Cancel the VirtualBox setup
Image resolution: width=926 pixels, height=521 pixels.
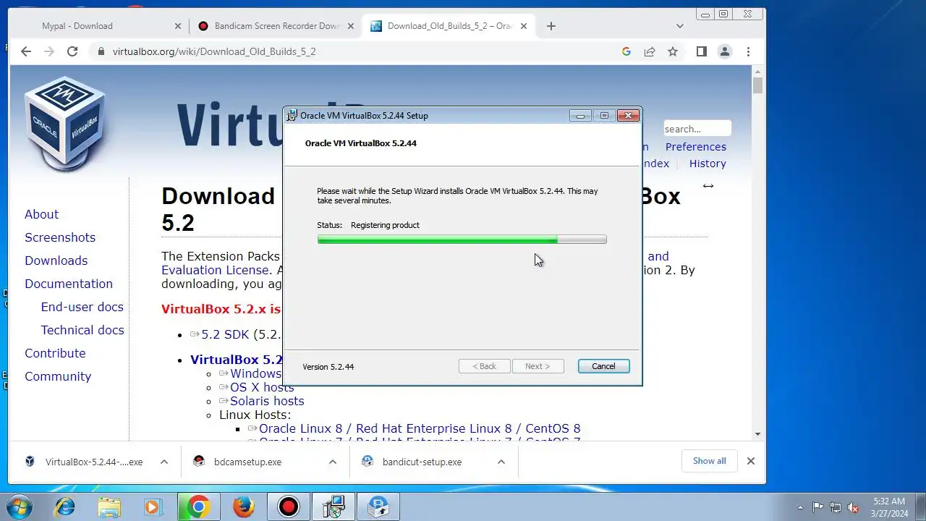click(x=603, y=366)
